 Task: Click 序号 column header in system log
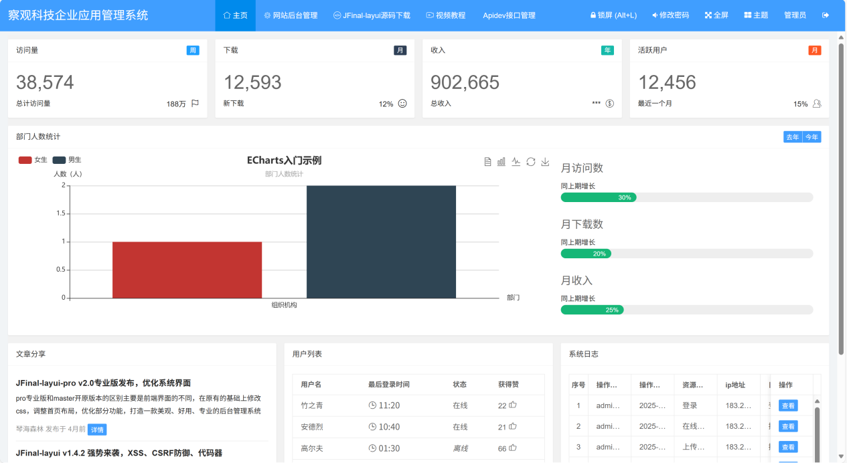(579, 385)
